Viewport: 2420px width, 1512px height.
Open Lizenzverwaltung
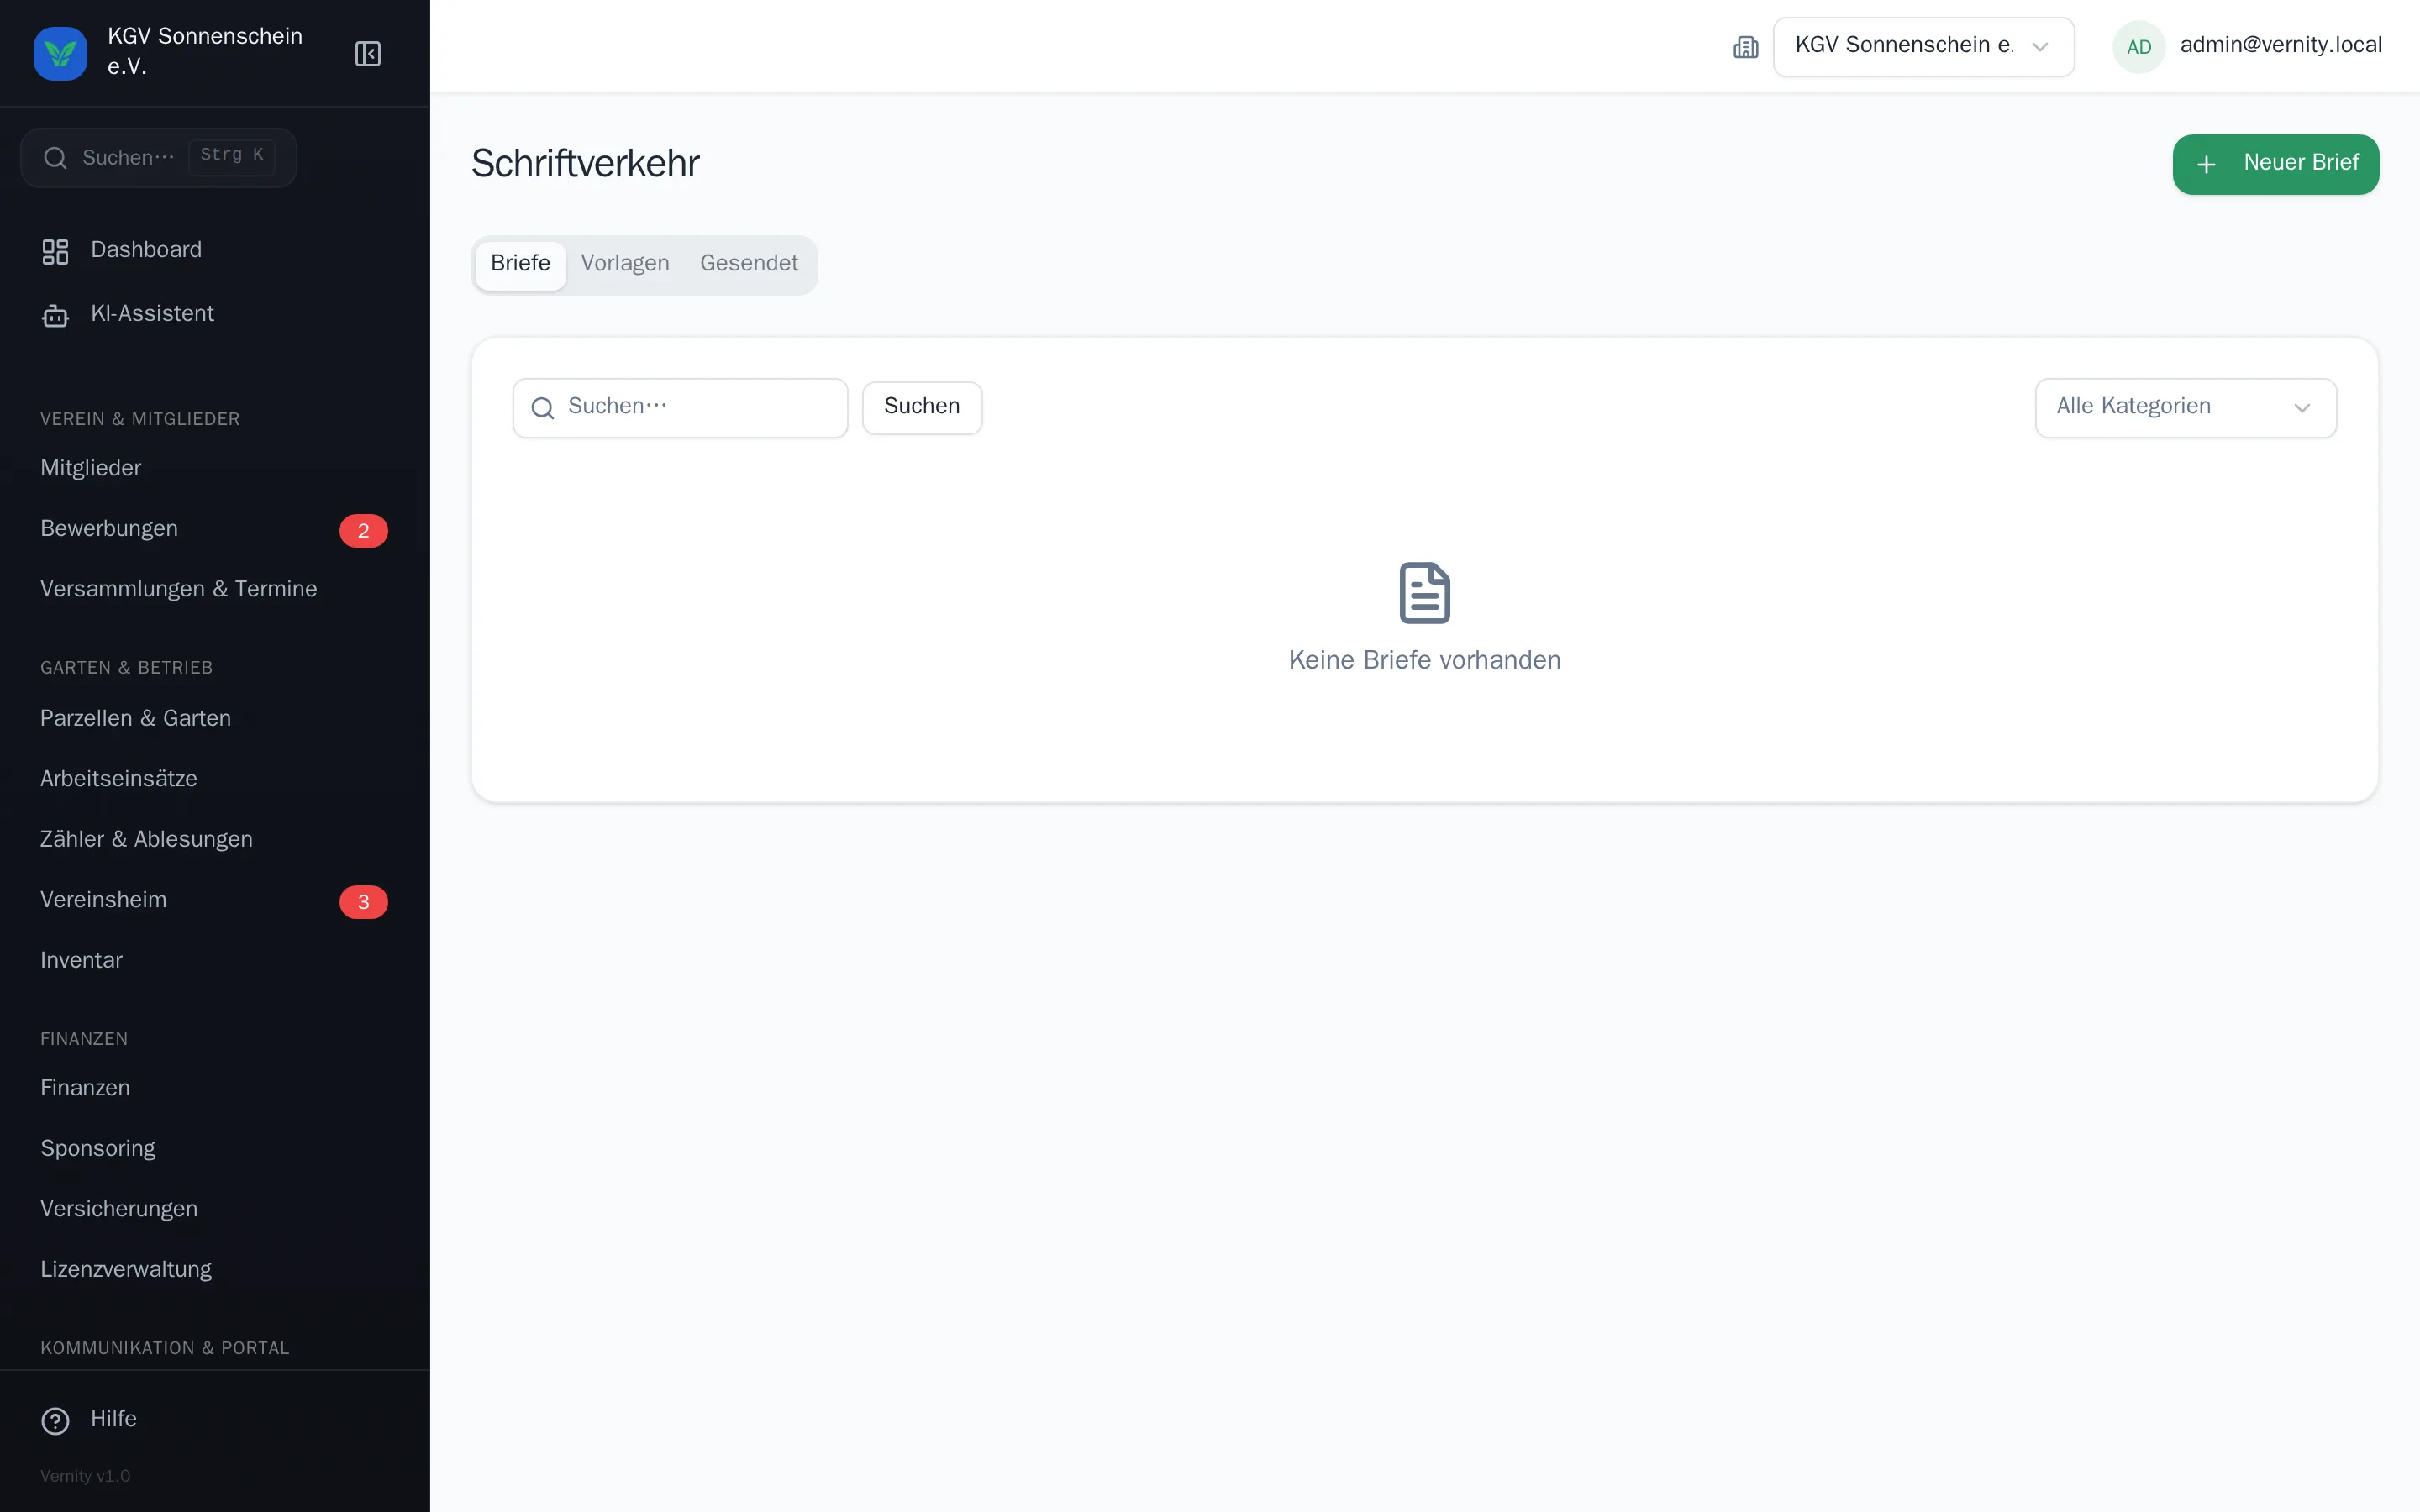pos(215,1269)
